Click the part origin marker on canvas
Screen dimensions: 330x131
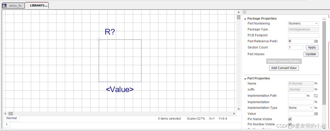99,39
